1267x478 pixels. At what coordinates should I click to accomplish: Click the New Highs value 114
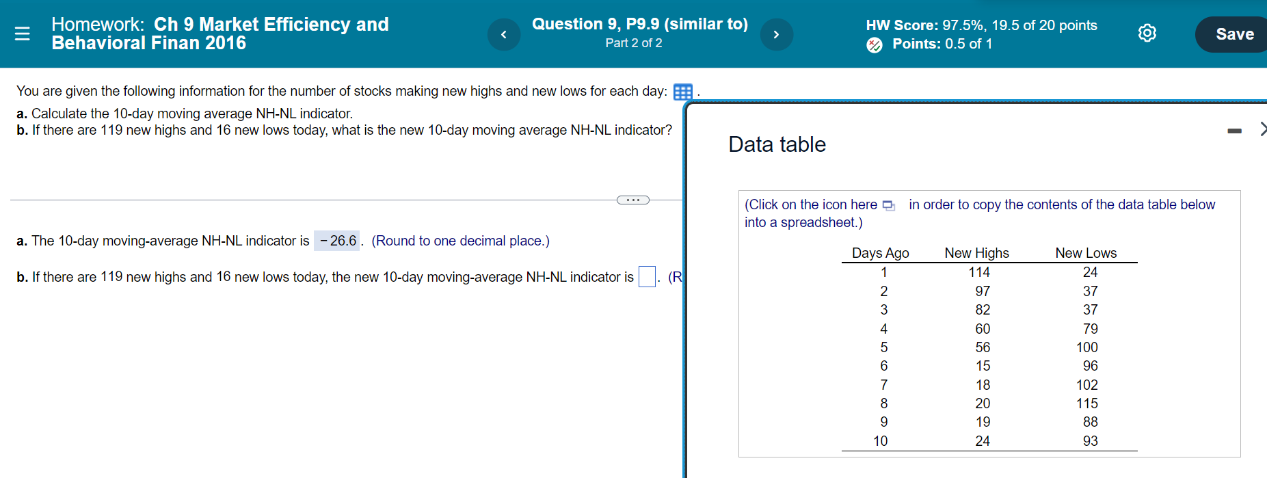(x=979, y=272)
